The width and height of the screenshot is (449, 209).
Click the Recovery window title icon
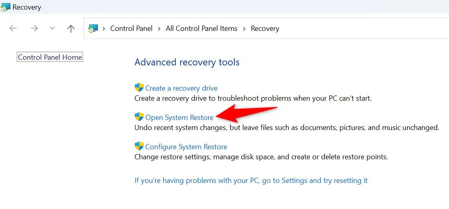coord(6,7)
